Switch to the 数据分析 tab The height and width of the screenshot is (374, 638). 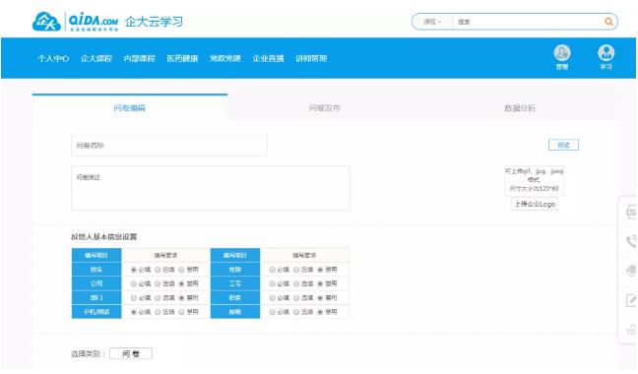tap(520, 107)
